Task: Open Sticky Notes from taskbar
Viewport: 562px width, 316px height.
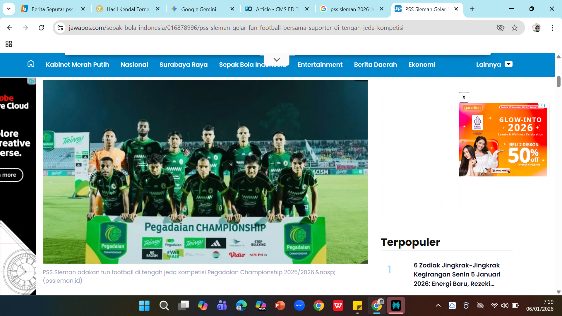Action: pos(357,306)
